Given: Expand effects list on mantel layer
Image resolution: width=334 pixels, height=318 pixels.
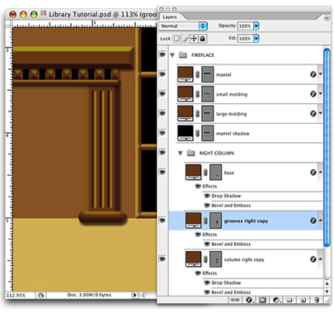Looking at the screenshot, I should (x=320, y=74).
